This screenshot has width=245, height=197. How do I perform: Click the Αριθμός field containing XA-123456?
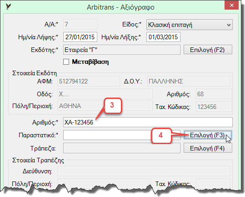[148, 122]
